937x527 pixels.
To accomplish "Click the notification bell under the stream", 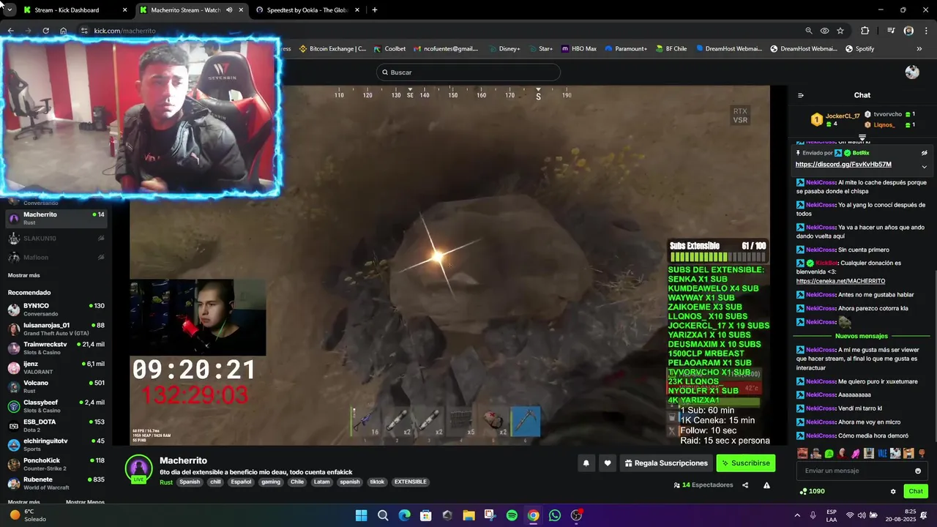I will point(586,463).
